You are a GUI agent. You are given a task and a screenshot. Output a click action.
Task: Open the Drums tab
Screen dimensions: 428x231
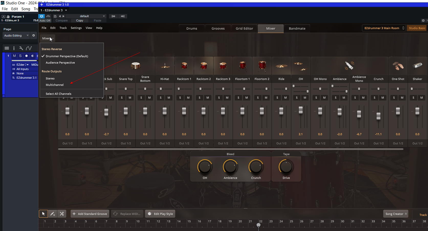click(x=192, y=28)
